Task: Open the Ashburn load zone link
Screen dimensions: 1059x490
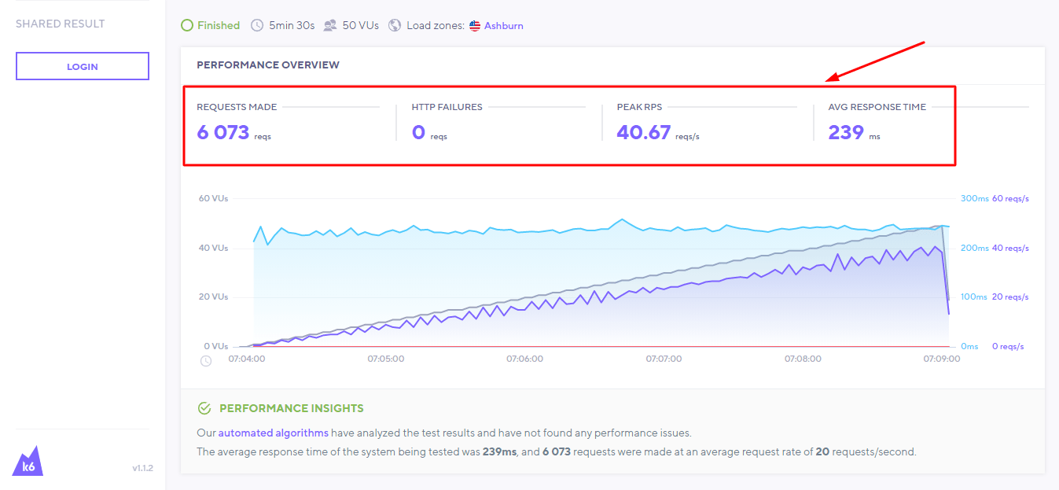Action: coord(503,26)
